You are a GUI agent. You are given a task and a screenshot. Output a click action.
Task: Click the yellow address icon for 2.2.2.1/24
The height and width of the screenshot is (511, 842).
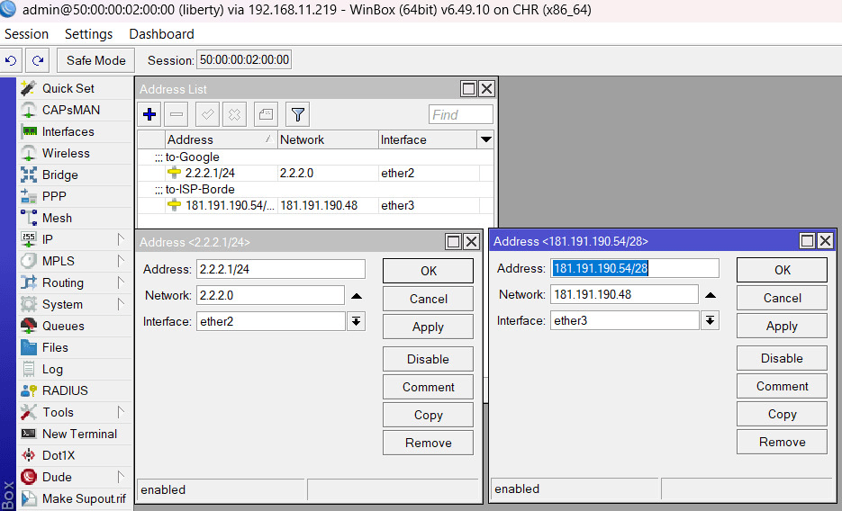[x=175, y=173]
